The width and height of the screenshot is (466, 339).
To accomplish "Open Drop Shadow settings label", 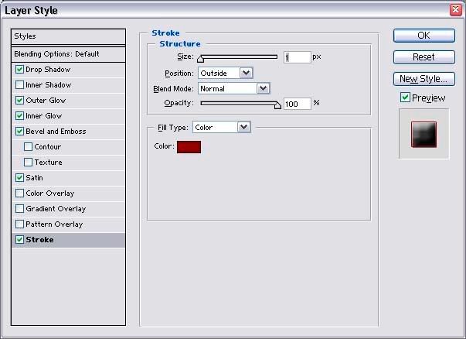I will (48, 70).
